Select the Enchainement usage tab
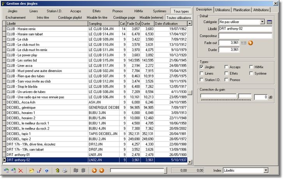Image resolution: width=283 pixels, height=179 pixels. click(16, 18)
